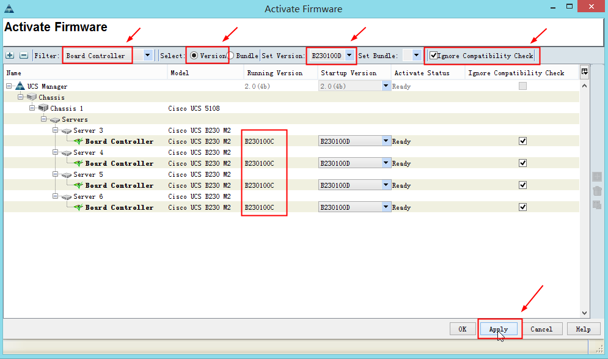
Task: Click Server 5 Board Controller green icon
Action: coord(78,185)
